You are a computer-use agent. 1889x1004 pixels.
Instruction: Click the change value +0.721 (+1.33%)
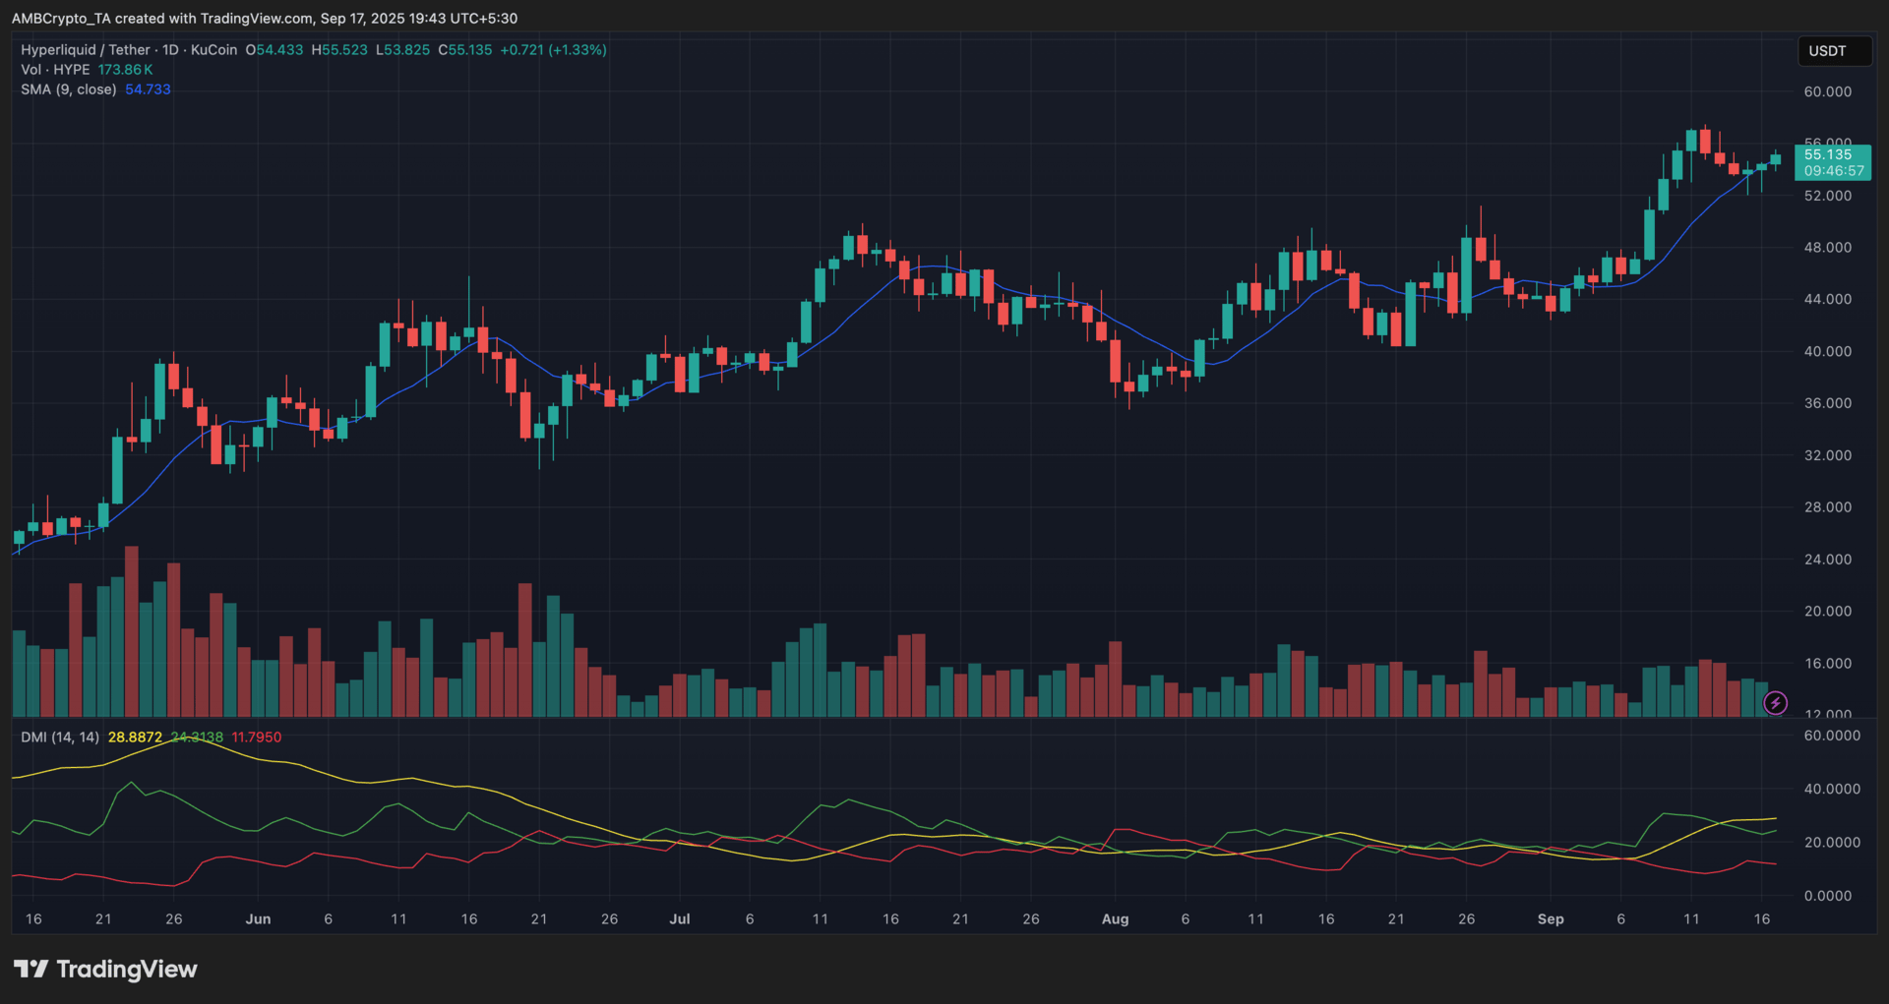[x=553, y=49]
